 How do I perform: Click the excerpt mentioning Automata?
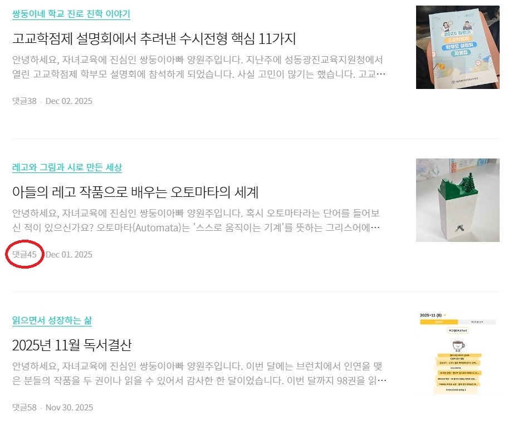point(196,221)
